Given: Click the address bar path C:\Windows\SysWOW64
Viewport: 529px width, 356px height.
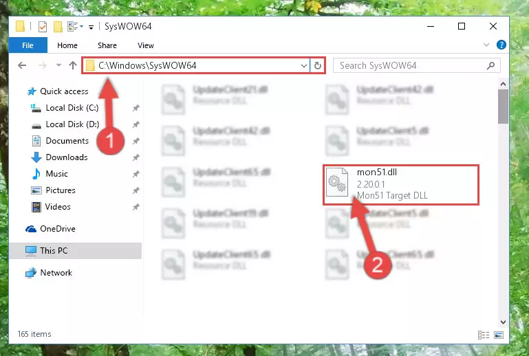Looking at the screenshot, I should pos(147,65).
